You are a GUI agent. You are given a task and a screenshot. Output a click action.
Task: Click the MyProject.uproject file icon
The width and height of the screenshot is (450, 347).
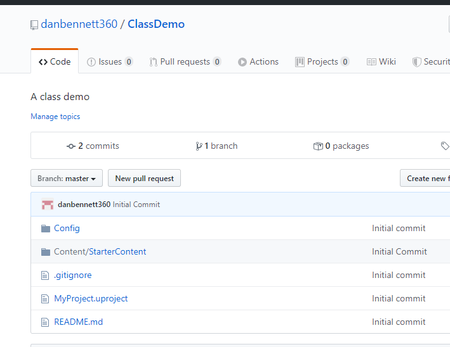point(45,298)
